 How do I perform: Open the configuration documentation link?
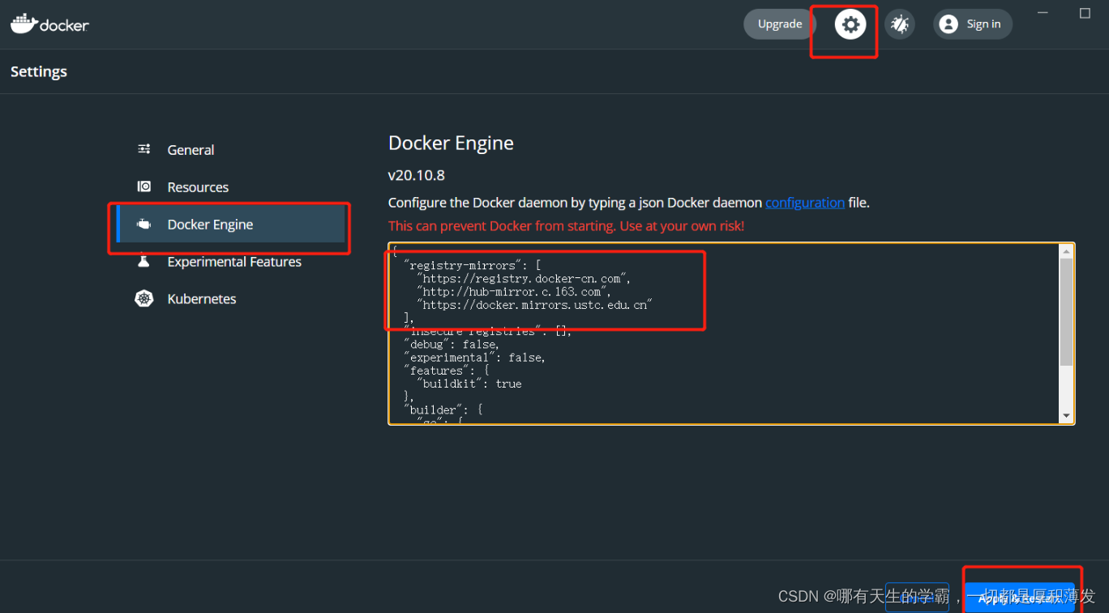pyautogui.click(x=805, y=202)
